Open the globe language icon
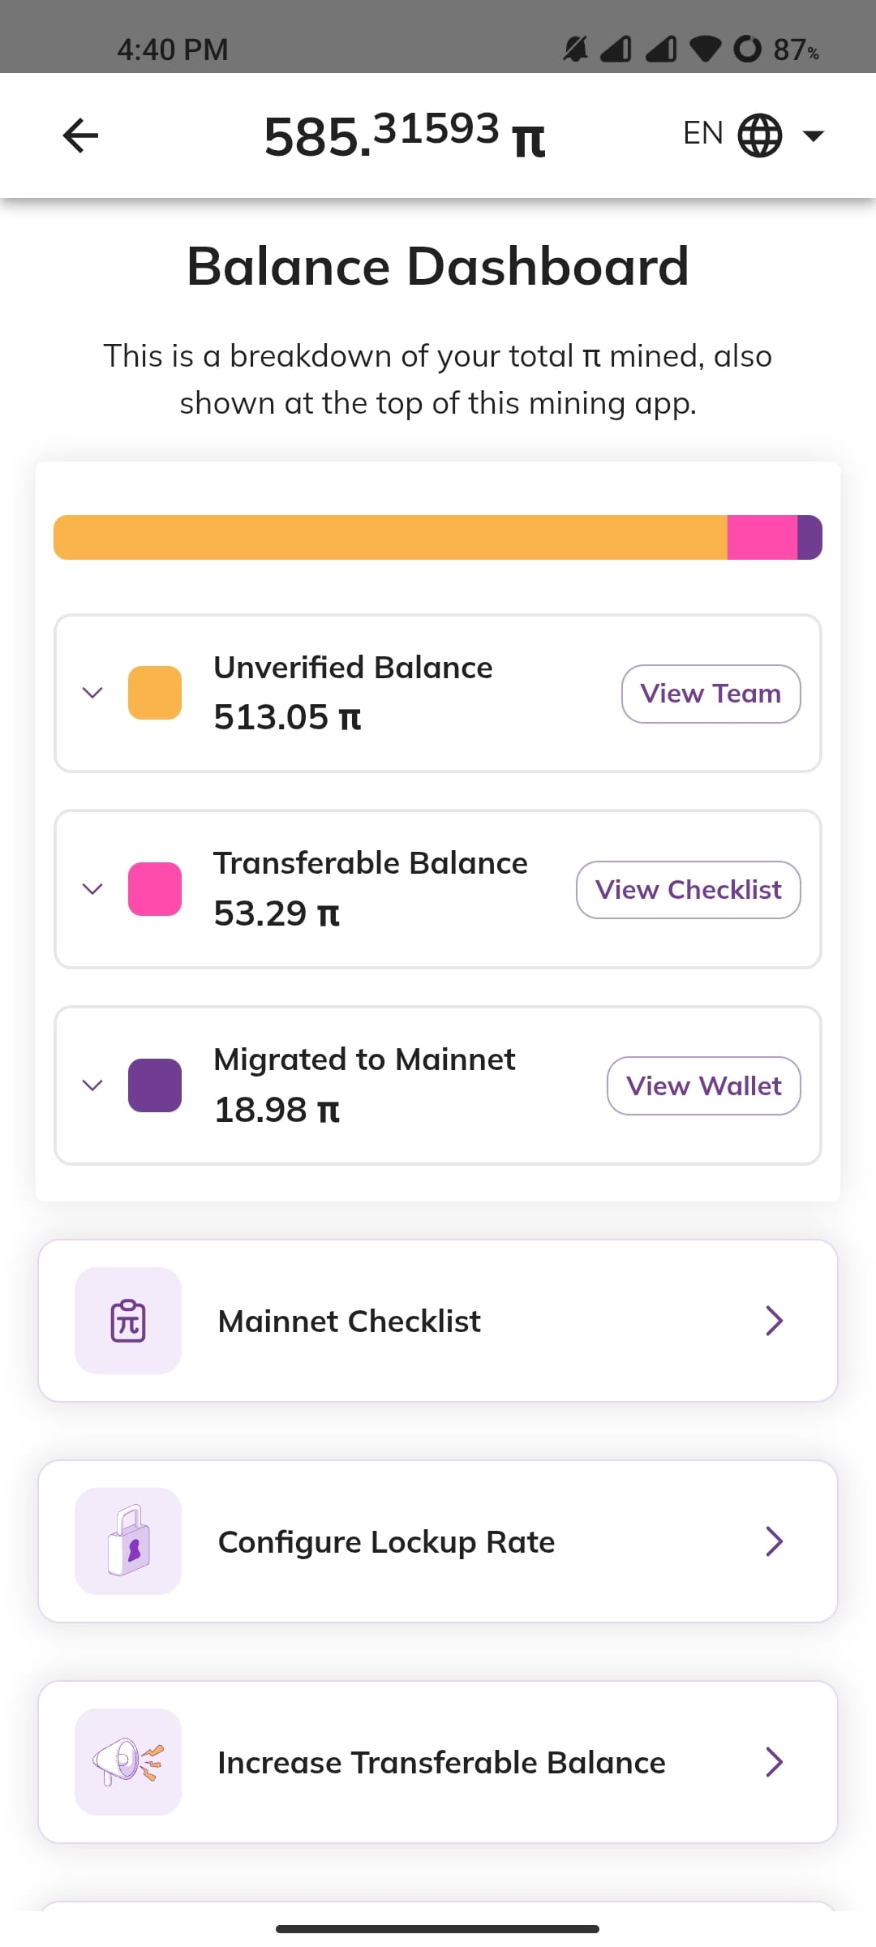The width and height of the screenshot is (876, 1947). (x=760, y=135)
